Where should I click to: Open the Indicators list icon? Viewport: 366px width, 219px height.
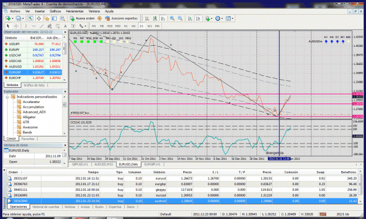(207, 18)
